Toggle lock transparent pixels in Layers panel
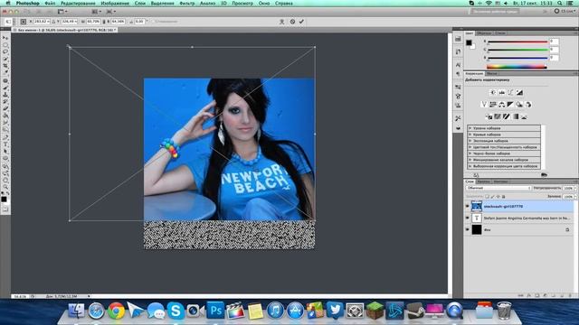 tap(487, 197)
